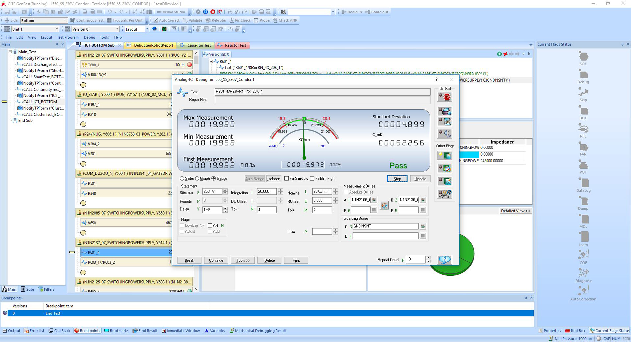
Task: Click the test list vertical scrollbar down arrow
Action: (x=196, y=289)
